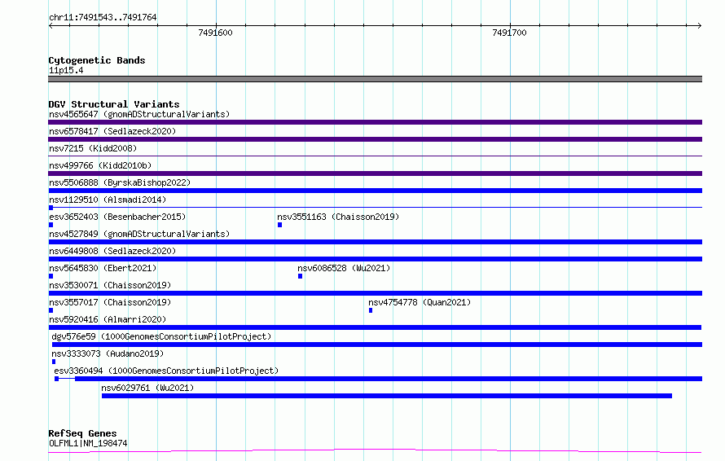Viewport: 725px width, 461px height.
Task: Click the Cytogenetic Bands track heading
Action: tap(97, 60)
